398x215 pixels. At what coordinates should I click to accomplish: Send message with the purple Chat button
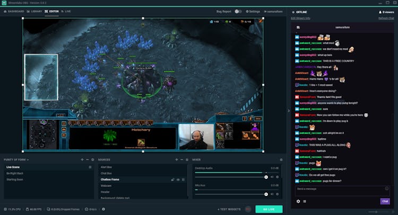pyautogui.click(x=385, y=201)
